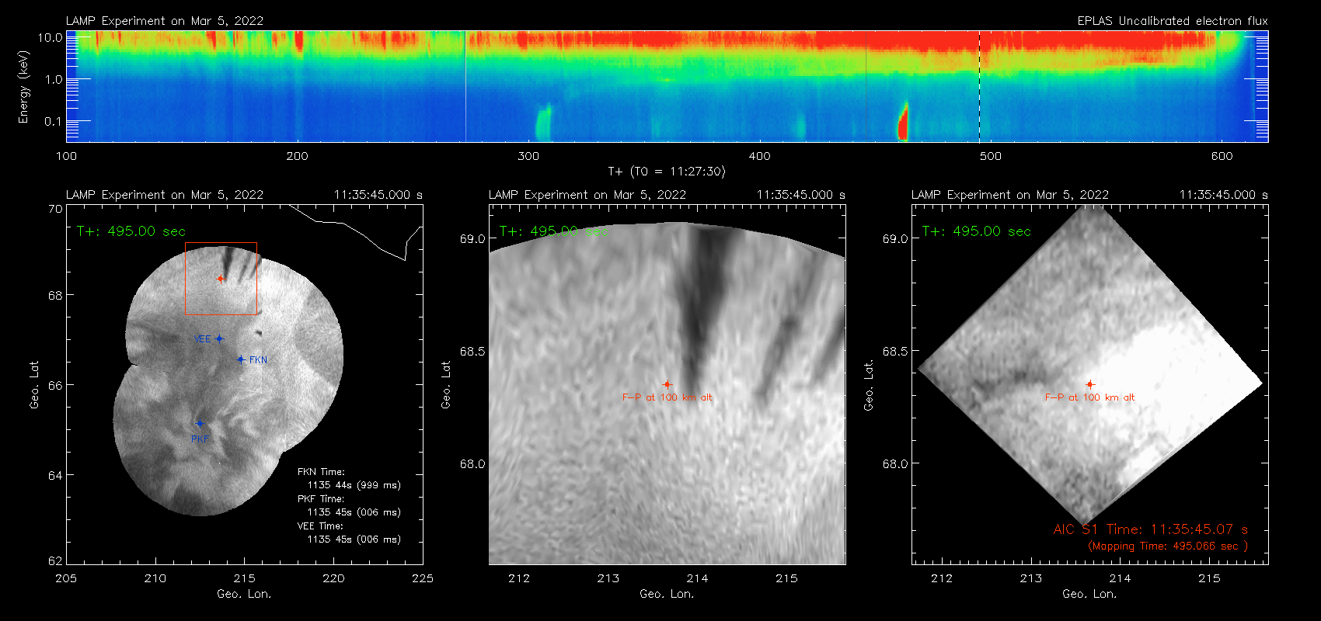1321x621 pixels.
Task: Click the 'VEE' text label on the map
Action: click(202, 339)
